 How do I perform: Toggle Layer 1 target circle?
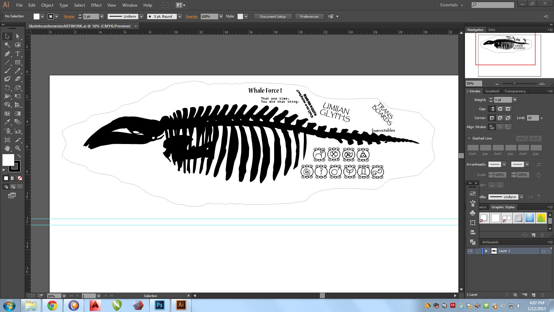[x=543, y=251]
